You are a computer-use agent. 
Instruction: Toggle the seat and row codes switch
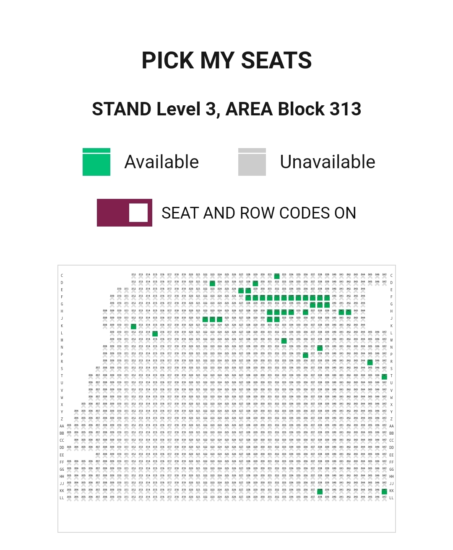point(125,213)
